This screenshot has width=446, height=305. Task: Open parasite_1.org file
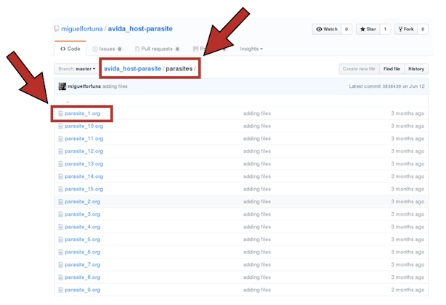(x=83, y=113)
